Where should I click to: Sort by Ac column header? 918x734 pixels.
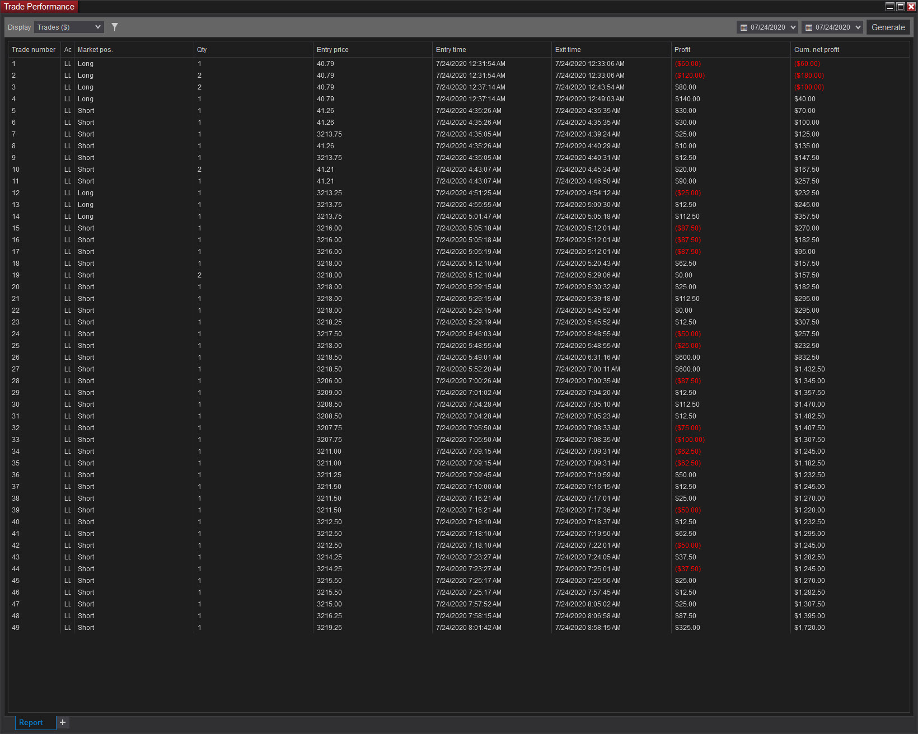point(68,50)
